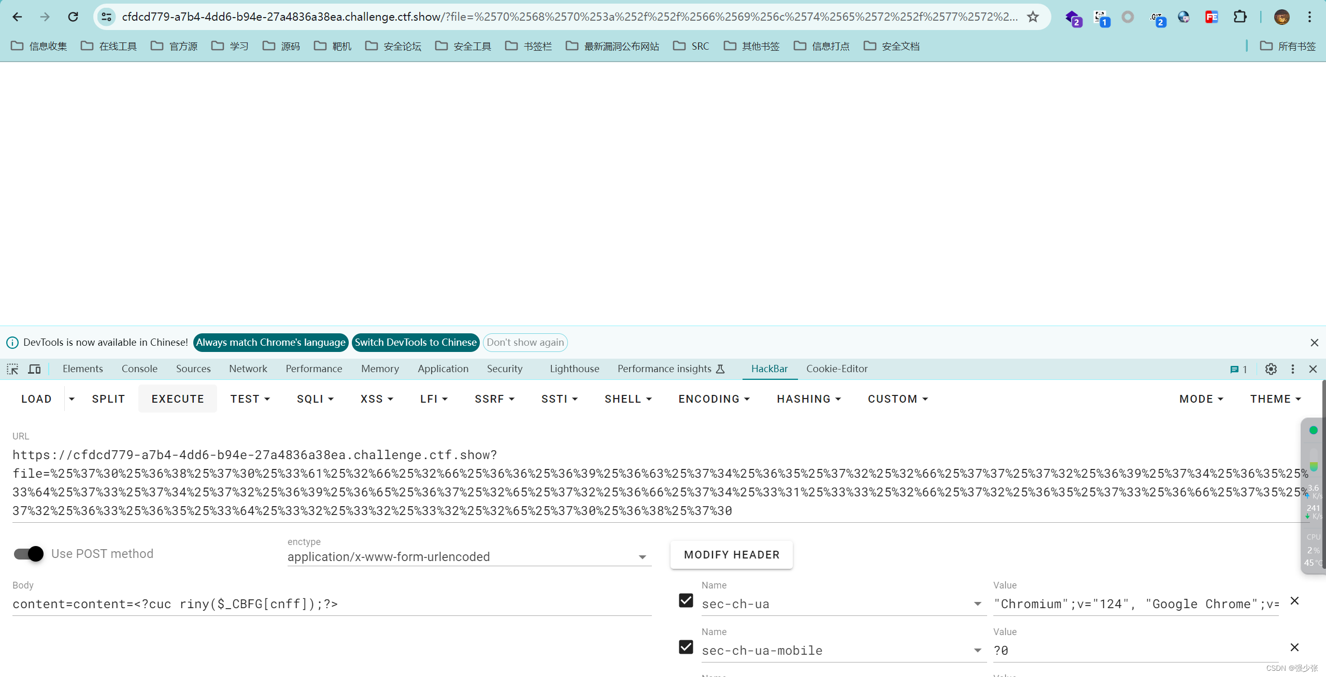1326x677 pixels.
Task: Uncheck the sec-ch-ua header checkbox
Action: [686, 600]
